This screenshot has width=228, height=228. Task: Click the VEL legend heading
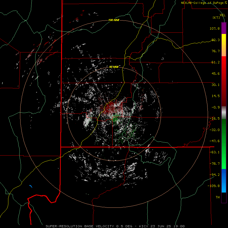point(223,15)
